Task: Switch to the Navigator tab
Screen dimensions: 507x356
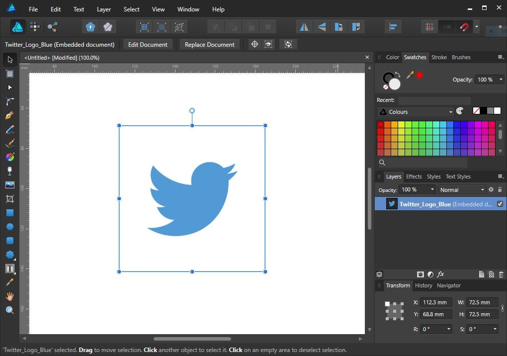Action: [x=448, y=285]
